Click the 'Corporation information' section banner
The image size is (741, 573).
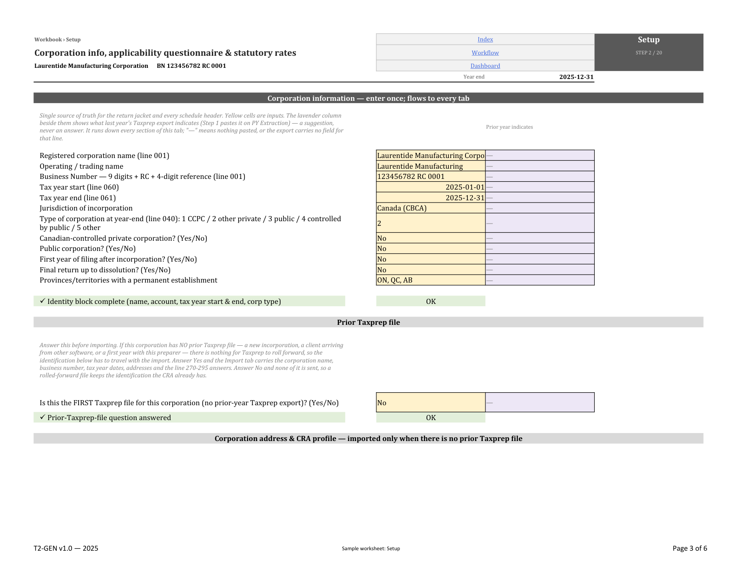(368, 98)
